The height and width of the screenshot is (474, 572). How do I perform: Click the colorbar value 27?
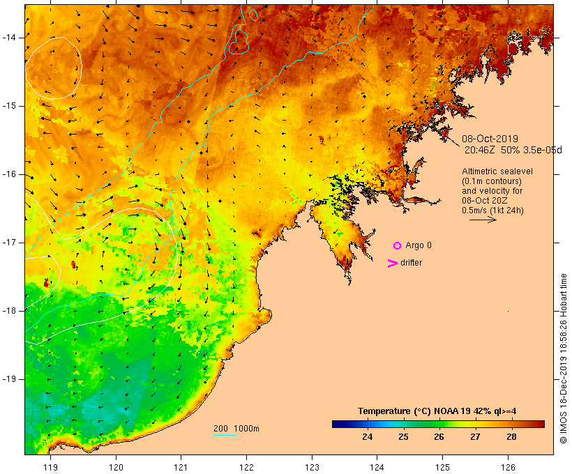pos(475,437)
